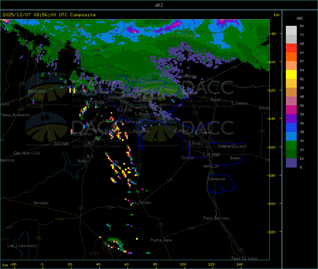Viewport: 318px width, 269px height.
Task: Click the 'Punta_Agua' map label
Action: pos(161,240)
